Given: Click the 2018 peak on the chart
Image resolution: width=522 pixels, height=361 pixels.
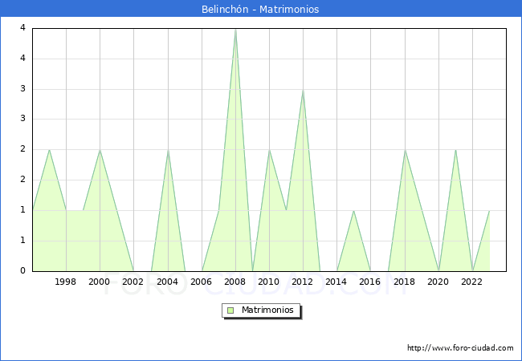Looking at the screenshot, I should [x=405, y=150].
